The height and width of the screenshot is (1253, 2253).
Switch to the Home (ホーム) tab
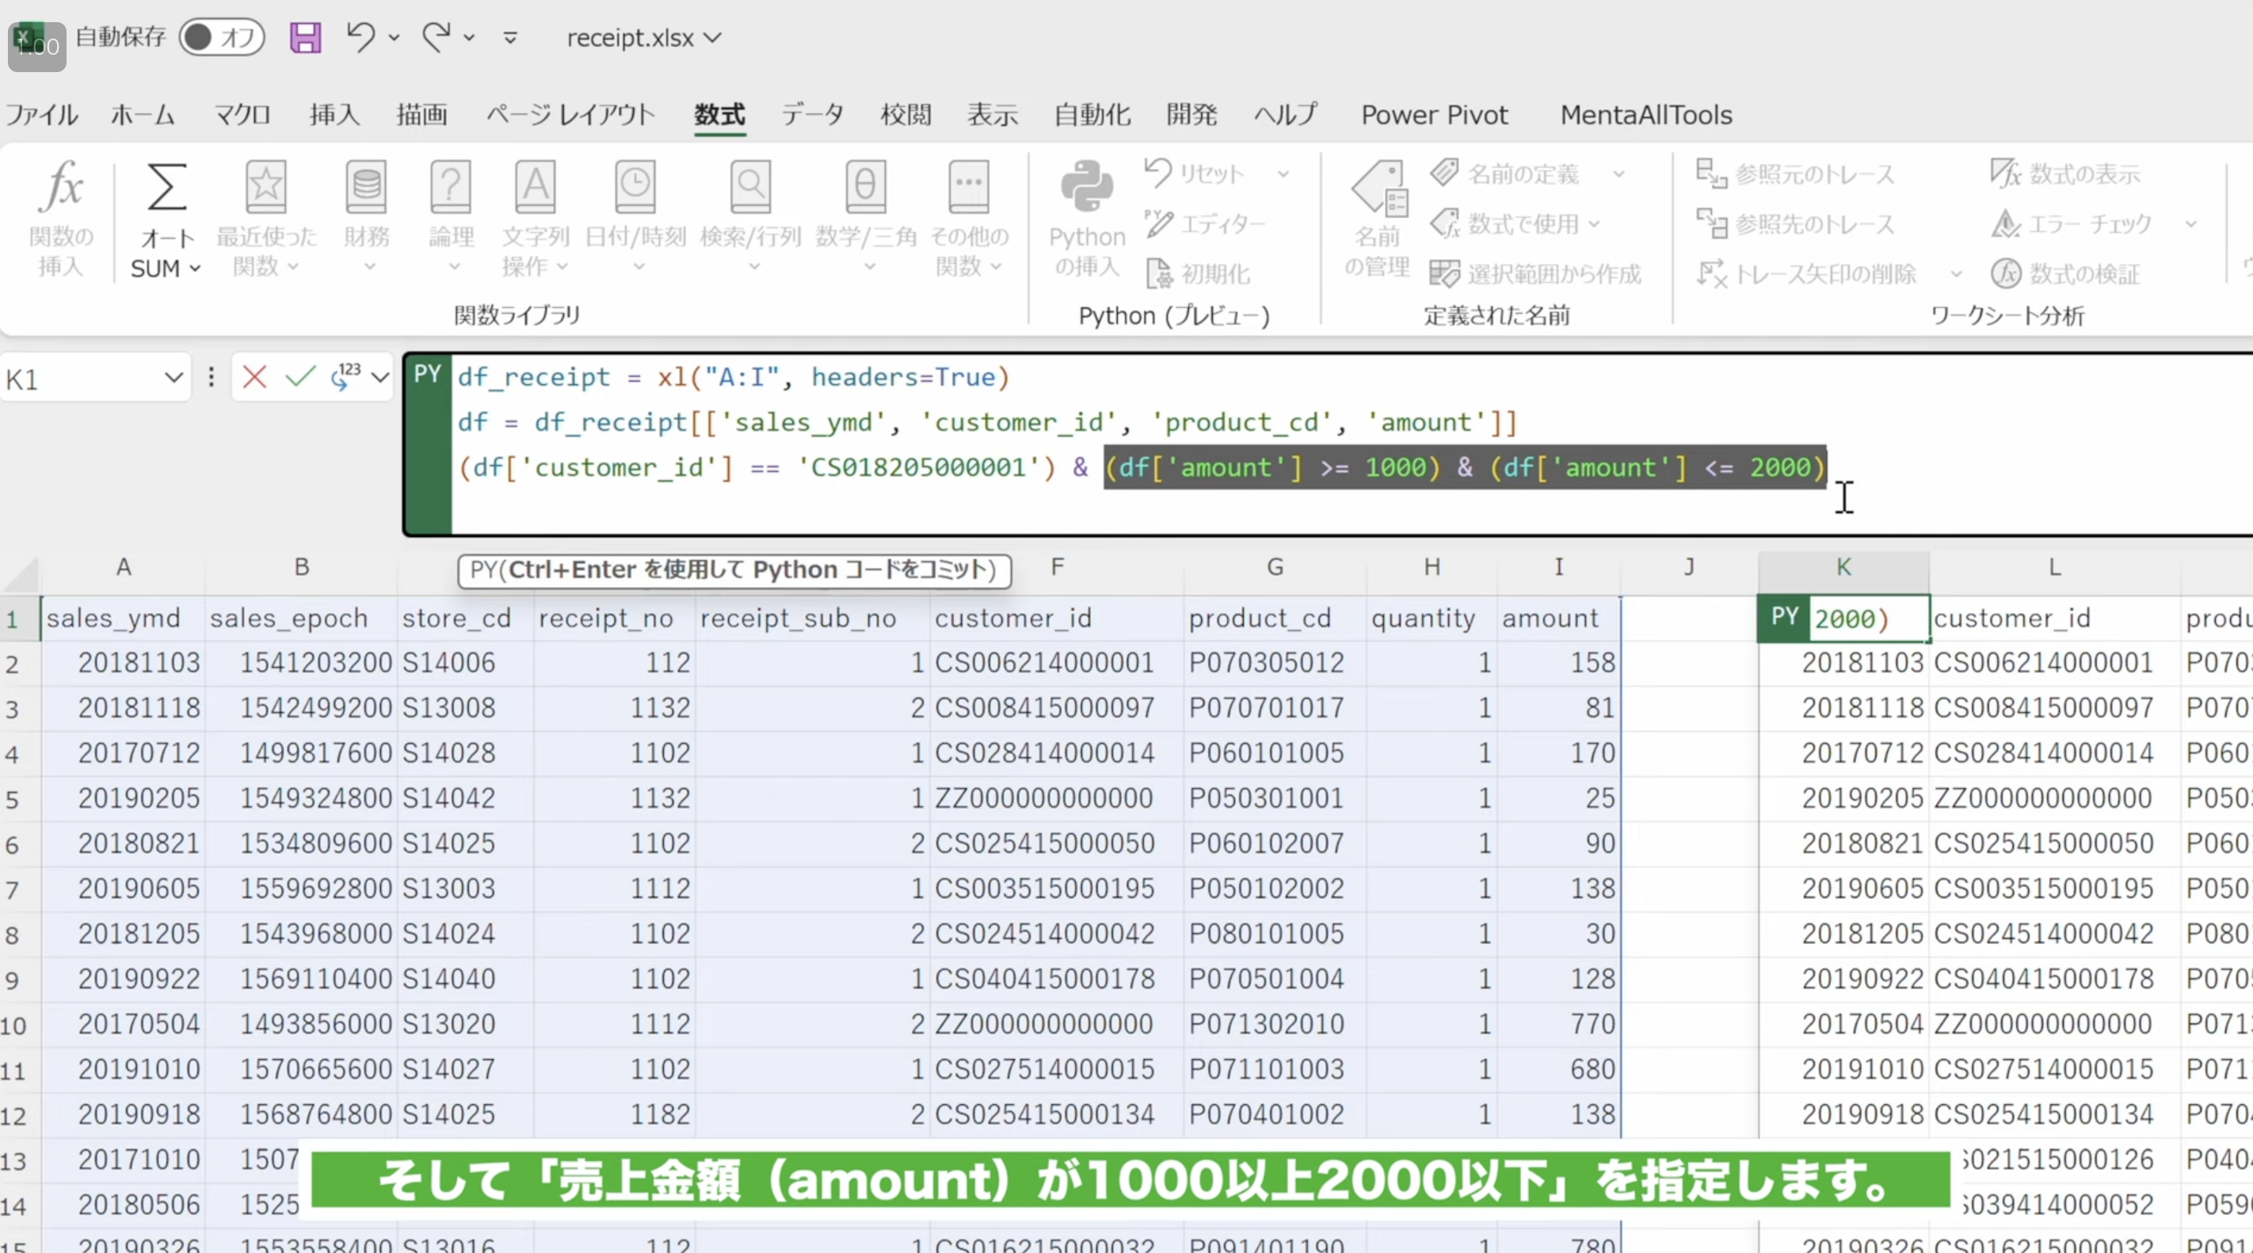coord(143,115)
